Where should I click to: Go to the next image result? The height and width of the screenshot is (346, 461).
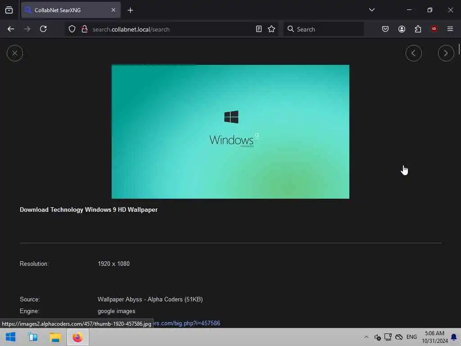click(x=446, y=53)
